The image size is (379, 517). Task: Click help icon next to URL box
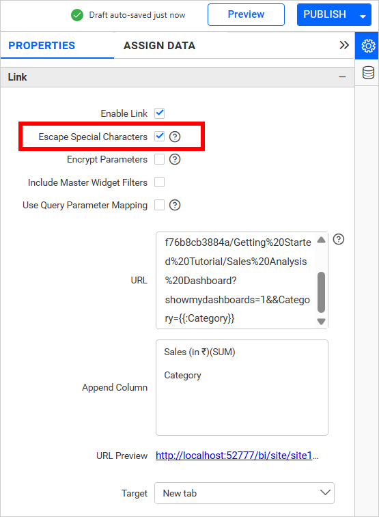pyautogui.click(x=339, y=239)
